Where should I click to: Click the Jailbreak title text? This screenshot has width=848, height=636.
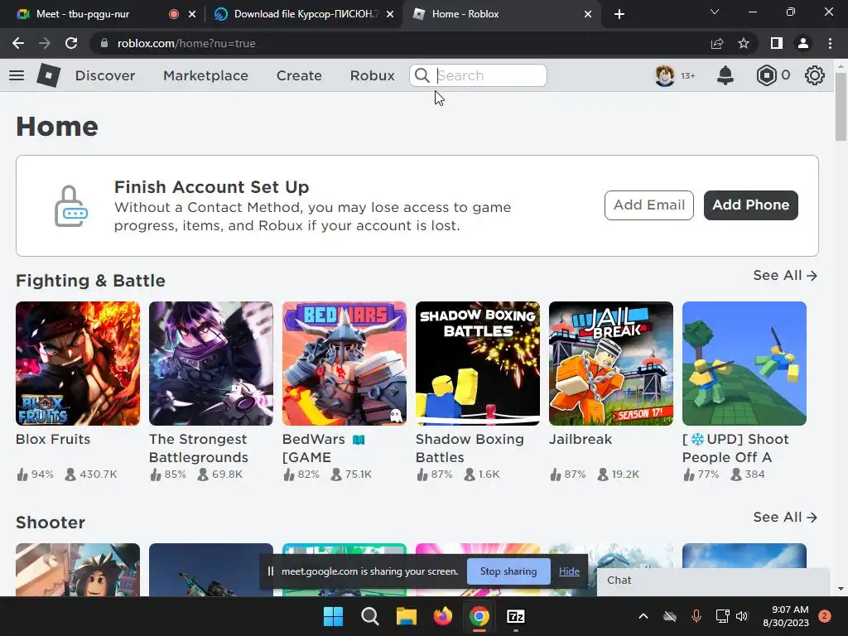tap(581, 439)
